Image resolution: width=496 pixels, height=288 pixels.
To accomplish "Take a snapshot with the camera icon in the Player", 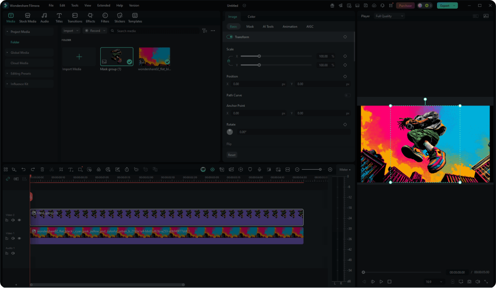I will tap(469, 282).
